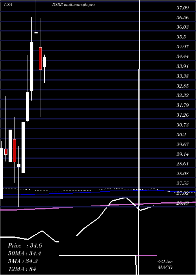Image resolution: width=196 pixels, height=275 pixels.
Task: Click the <<Live MACD label
Action: 165,265
